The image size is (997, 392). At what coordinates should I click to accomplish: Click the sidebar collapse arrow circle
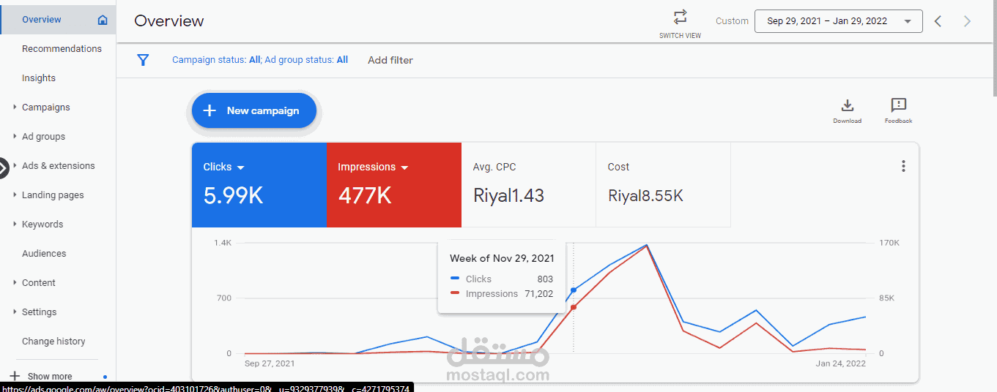3,168
